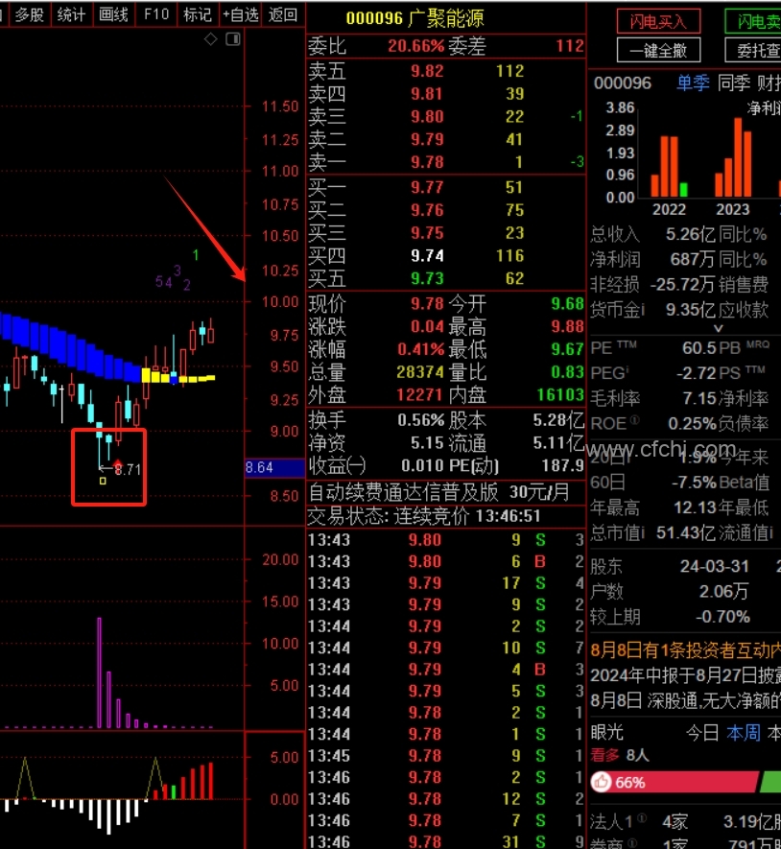This screenshot has height=849, width=781.
Task: Click the 13:46 tick with volume 31
Action: [x=445, y=841]
